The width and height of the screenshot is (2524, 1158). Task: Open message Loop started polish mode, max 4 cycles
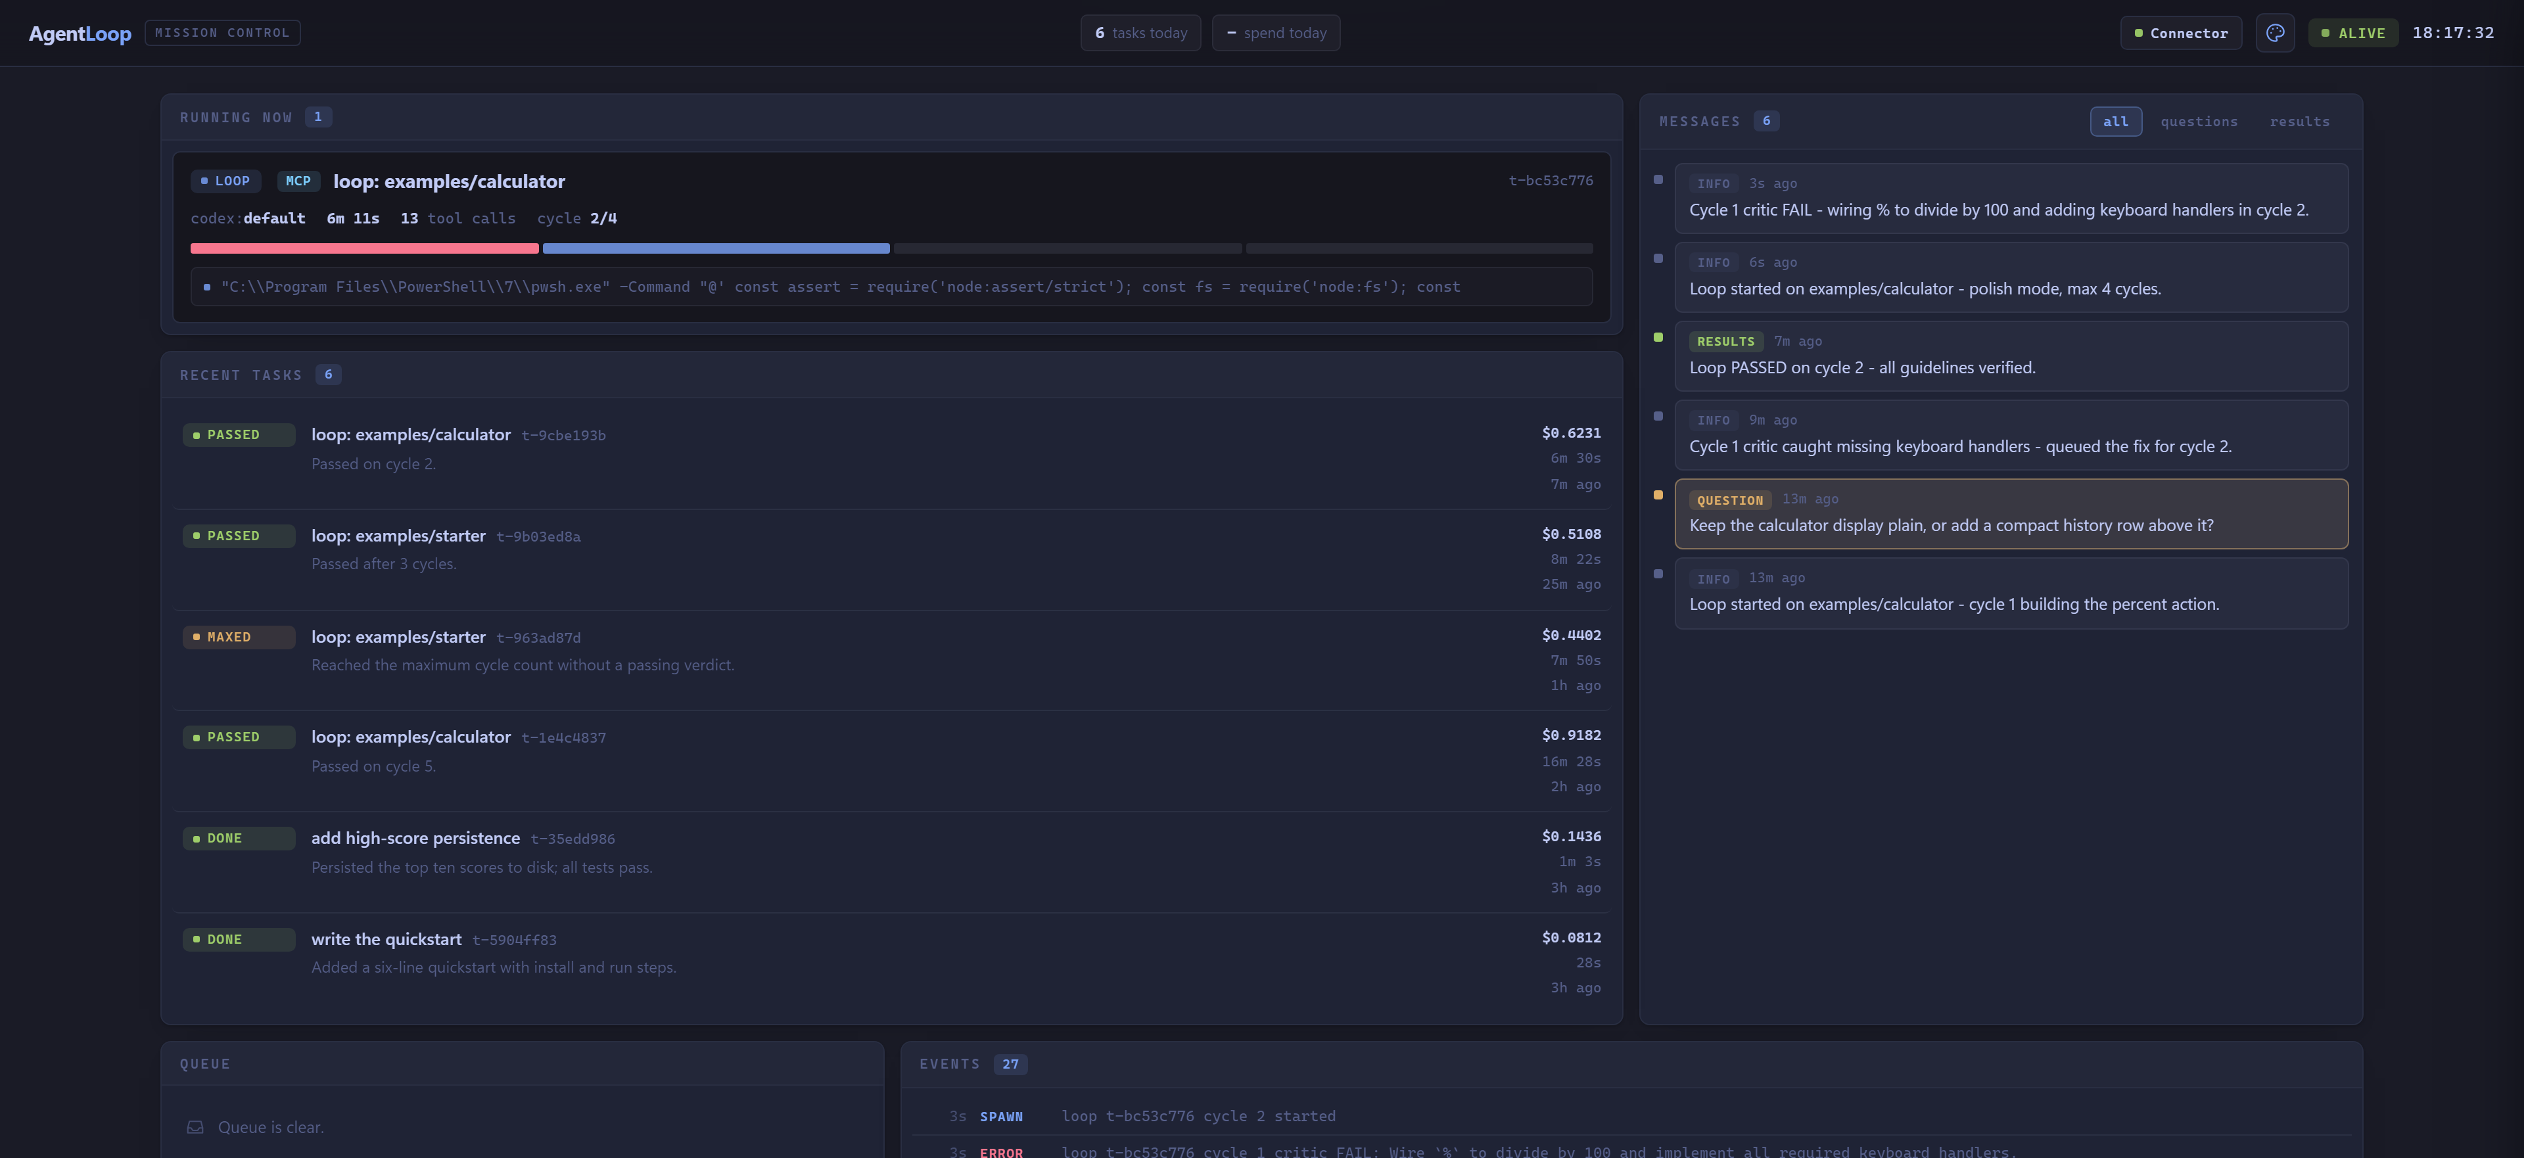click(x=2011, y=277)
